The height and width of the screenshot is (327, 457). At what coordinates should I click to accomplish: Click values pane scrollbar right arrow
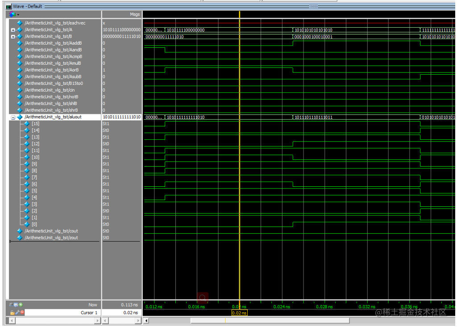138,321
